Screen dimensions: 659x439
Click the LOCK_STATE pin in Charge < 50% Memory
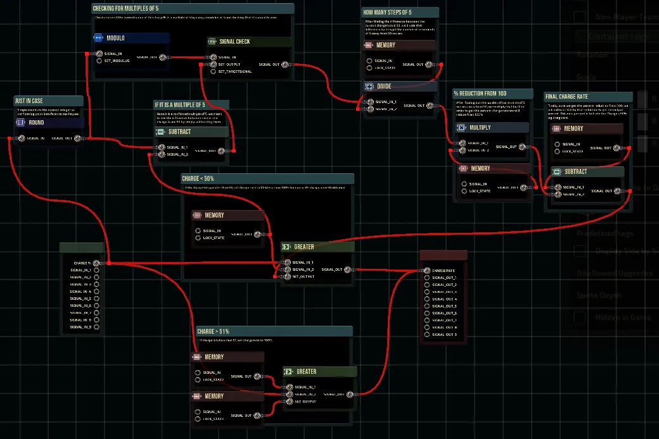tap(198, 238)
